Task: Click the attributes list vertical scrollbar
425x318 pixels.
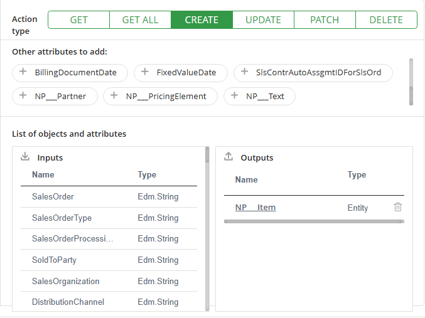Action: coord(411,82)
